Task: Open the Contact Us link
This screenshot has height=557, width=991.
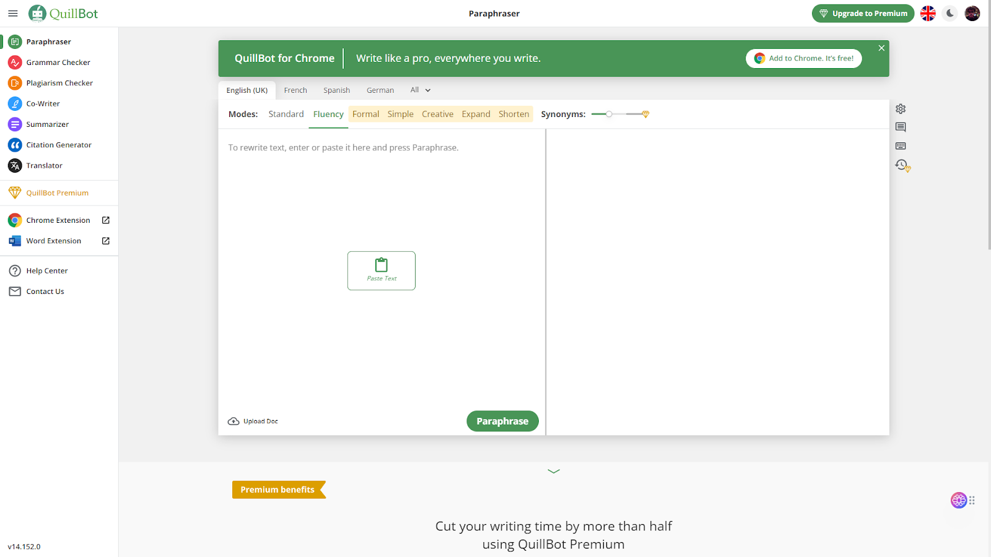Action: [x=45, y=291]
